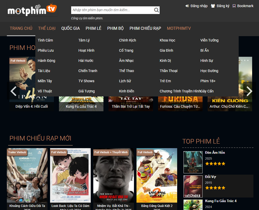Click five-star rating under Đèn Âm Hồn
Image resolution: width=259 pixels, height=210 pixels.
coord(215,164)
